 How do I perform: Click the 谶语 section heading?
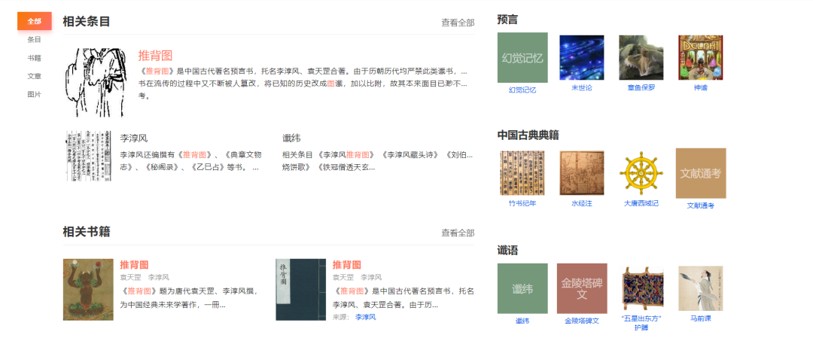(x=507, y=251)
